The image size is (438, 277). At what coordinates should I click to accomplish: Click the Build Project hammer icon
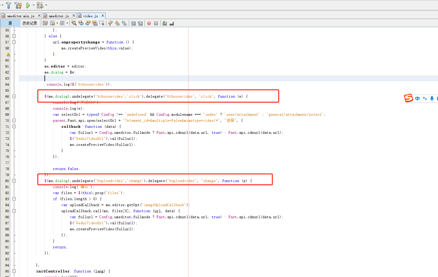pyautogui.click(x=8, y=5)
